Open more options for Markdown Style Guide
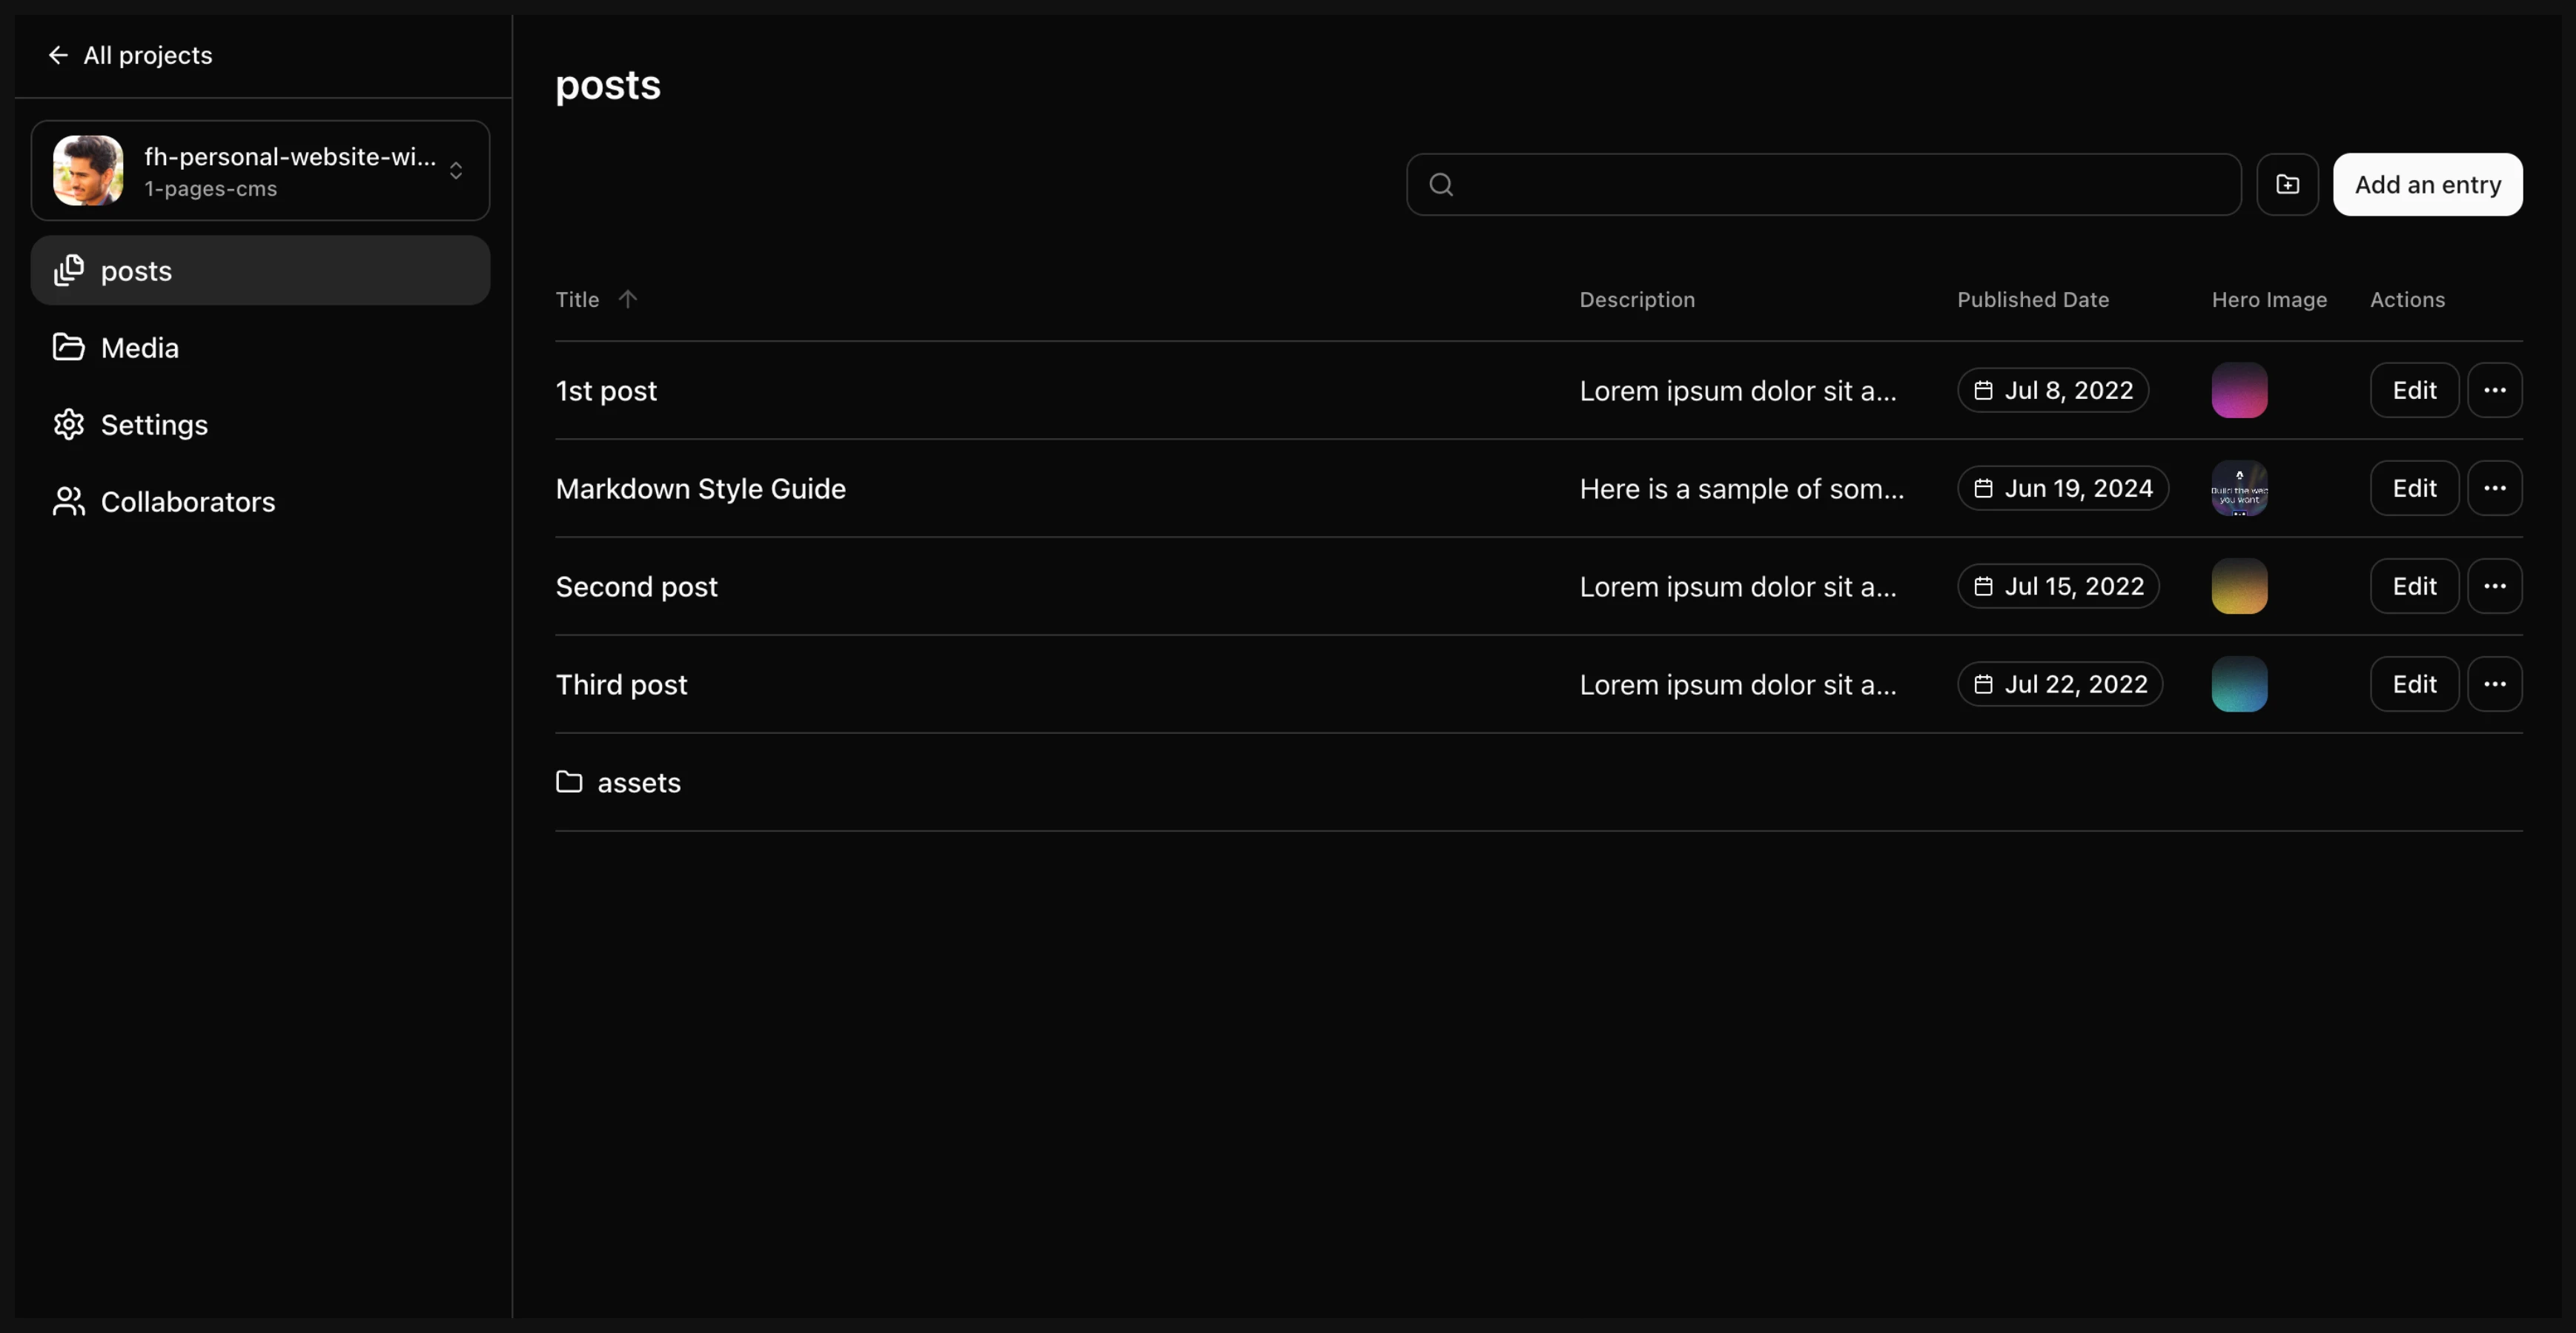The image size is (2576, 1333). [2494, 488]
